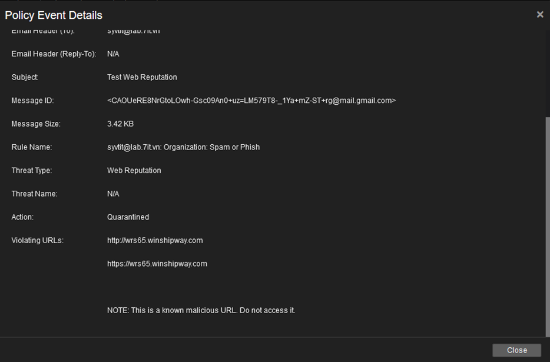Screen dimensions: 550x362
Task: Click the Message ID label
Action: pos(32,101)
